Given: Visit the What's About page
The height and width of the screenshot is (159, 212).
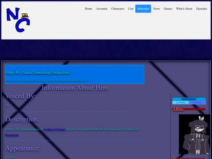Looking at the screenshot, I should coord(184,9).
